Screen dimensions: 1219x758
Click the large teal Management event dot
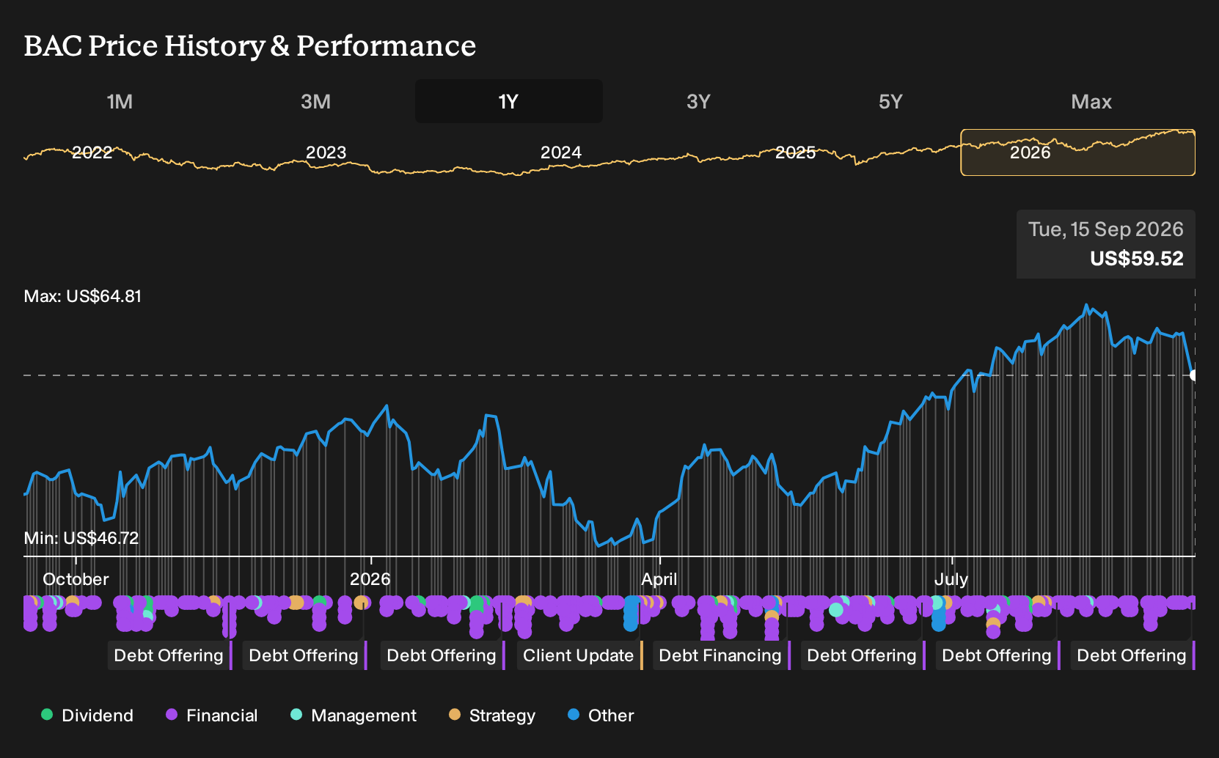(x=836, y=609)
